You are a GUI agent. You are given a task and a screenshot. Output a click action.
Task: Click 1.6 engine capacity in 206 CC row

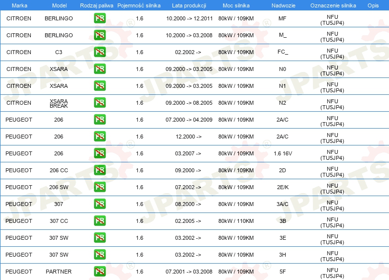(x=140, y=170)
